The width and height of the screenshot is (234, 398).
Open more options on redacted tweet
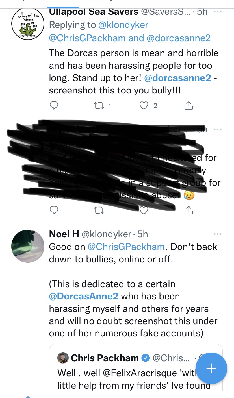point(218,130)
